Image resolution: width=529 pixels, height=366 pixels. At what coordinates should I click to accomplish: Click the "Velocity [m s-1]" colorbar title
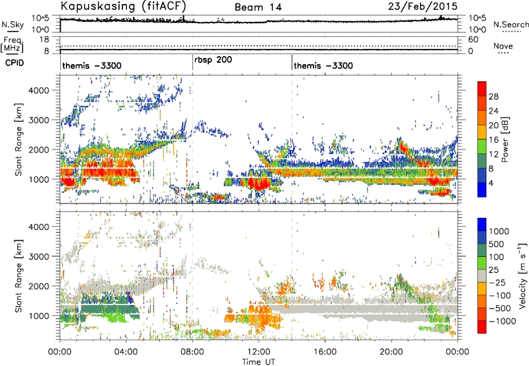pos(522,275)
